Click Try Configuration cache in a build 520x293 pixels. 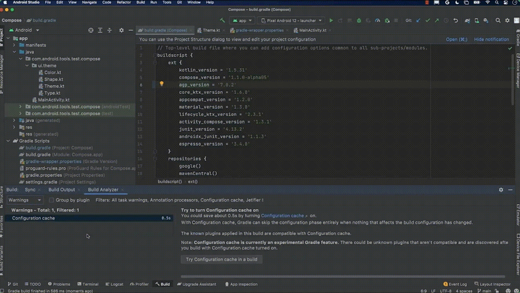click(x=222, y=260)
